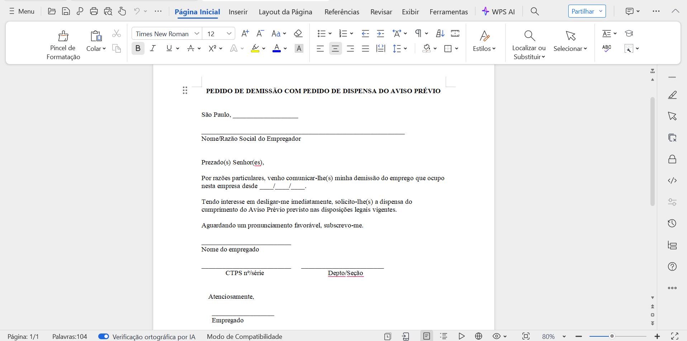Click the eraser format tool

(298, 33)
